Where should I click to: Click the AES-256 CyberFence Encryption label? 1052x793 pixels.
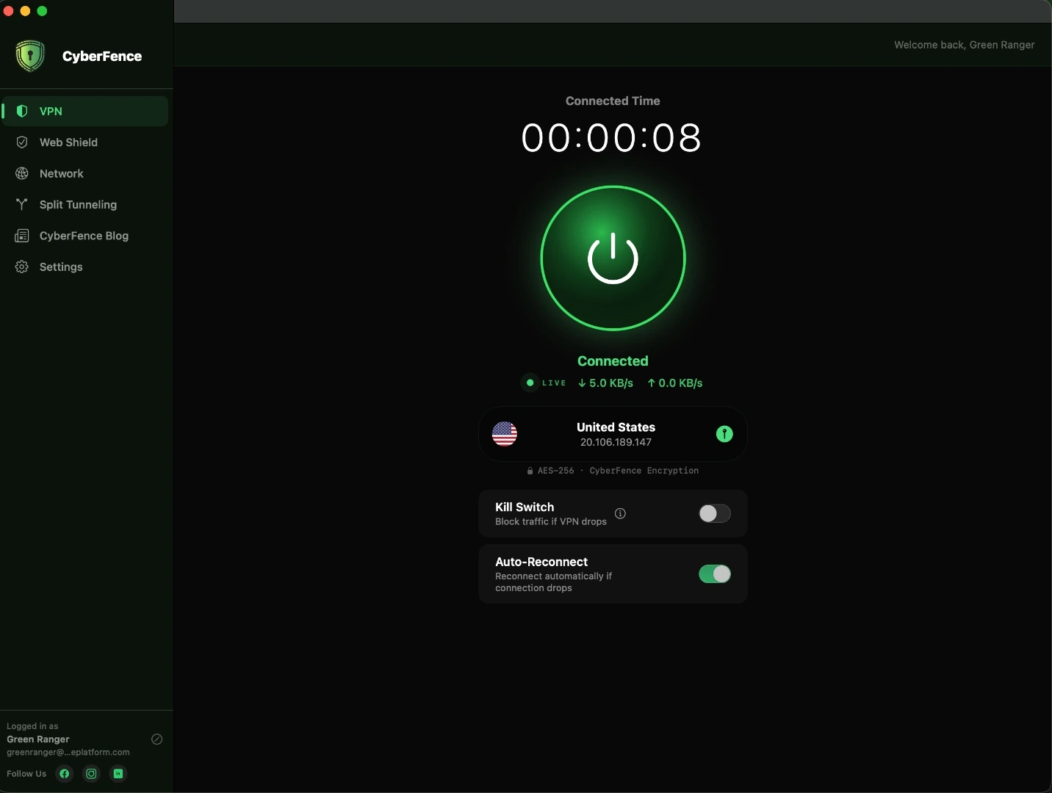[613, 471]
